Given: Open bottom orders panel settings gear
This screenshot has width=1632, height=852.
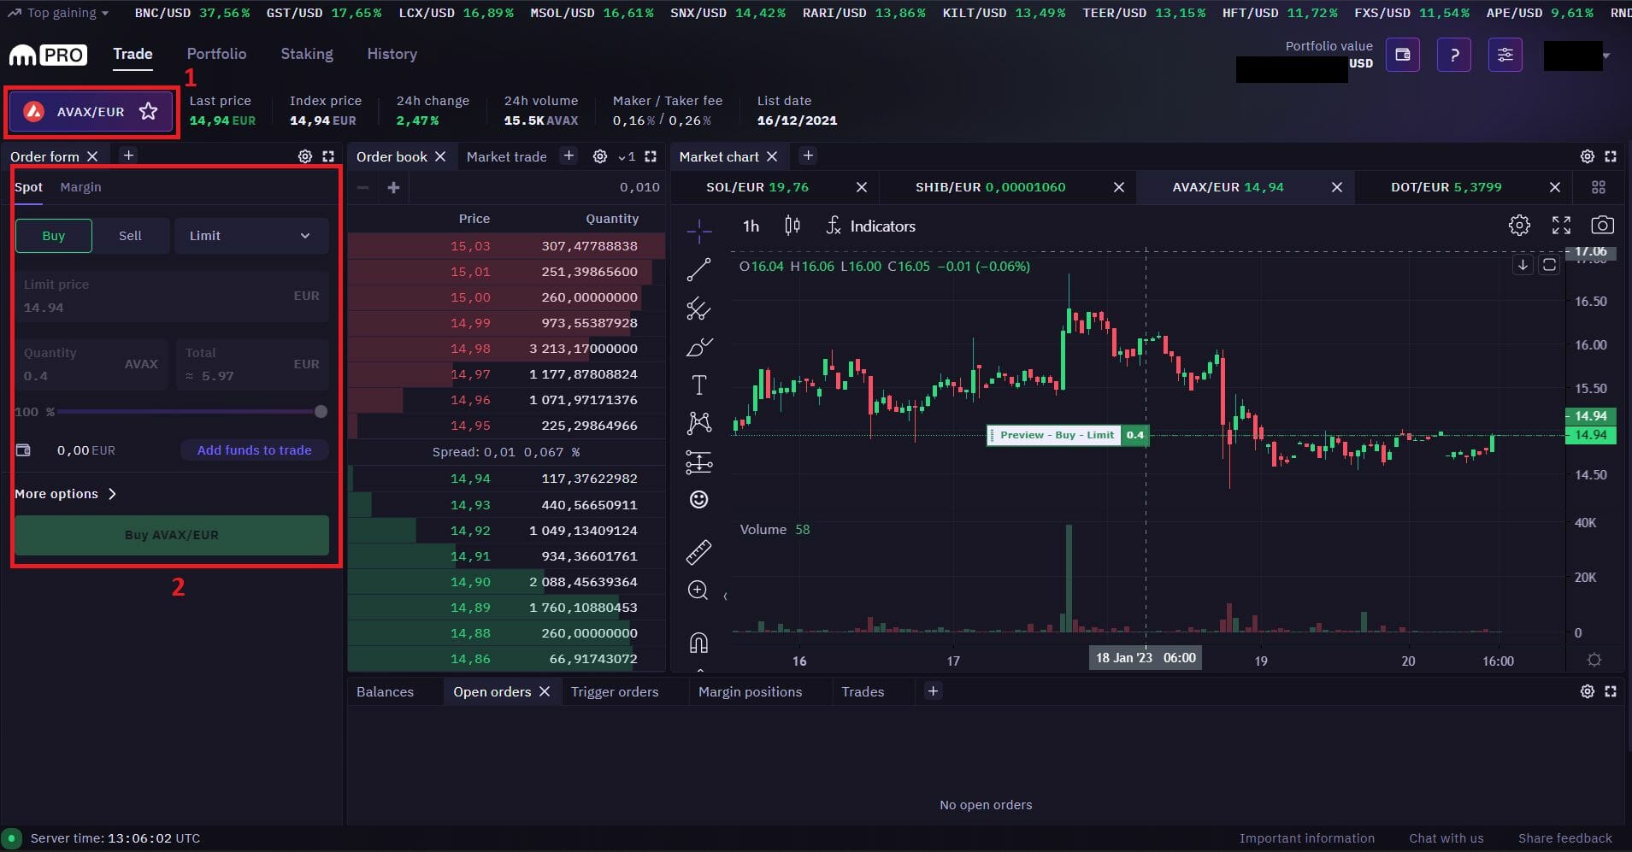Looking at the screenshot, I should [1588, 691].
